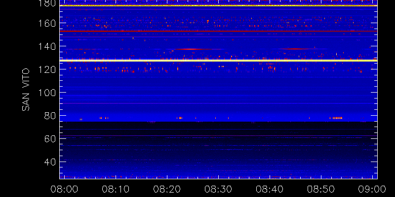Click the 180 frequency axis label
The image size is (395, 197).
[x=46, y=3]
